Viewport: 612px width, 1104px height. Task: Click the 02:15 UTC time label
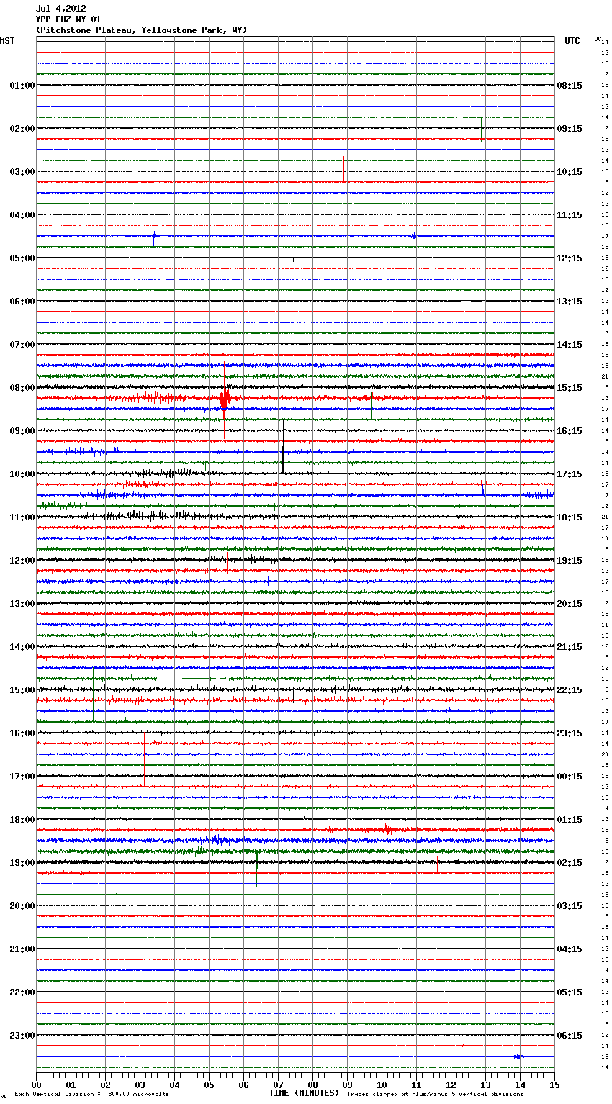[570, 863]
